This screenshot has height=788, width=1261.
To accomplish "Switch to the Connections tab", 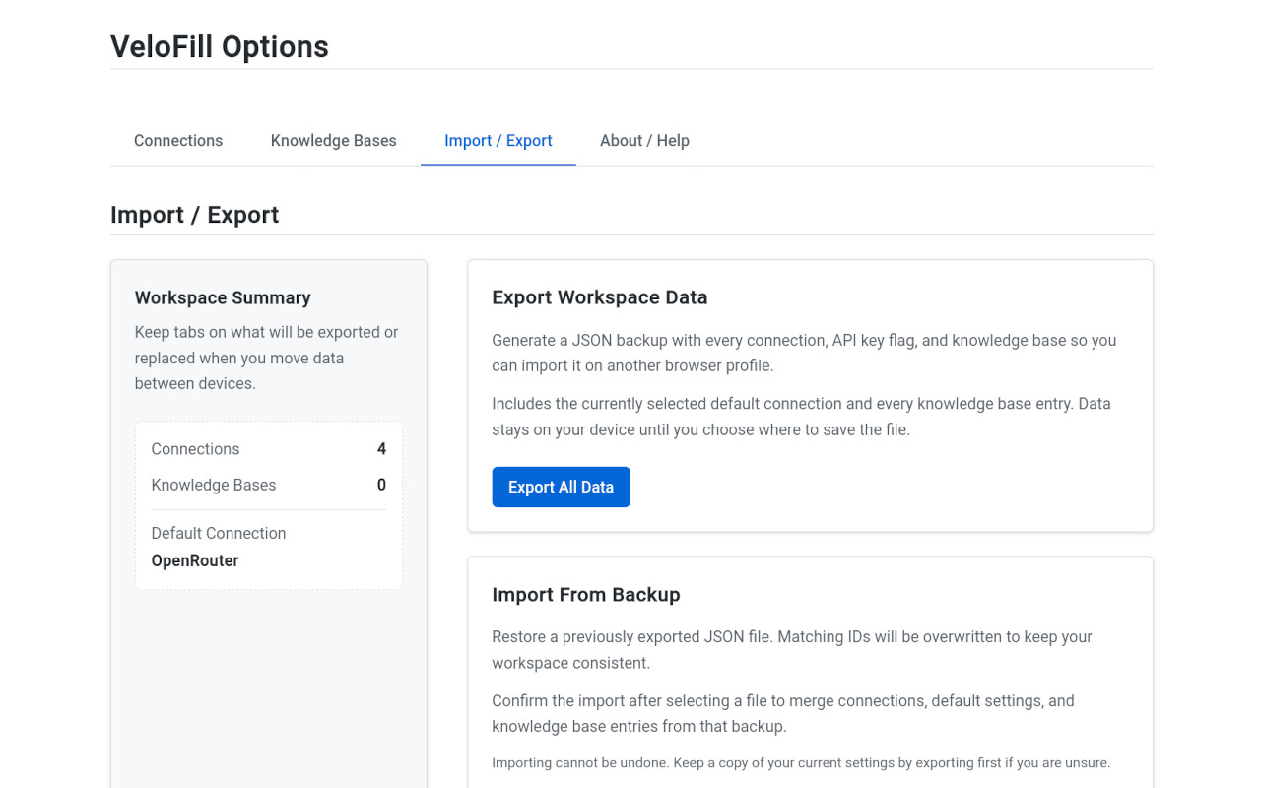I will [x=178, y=140].
